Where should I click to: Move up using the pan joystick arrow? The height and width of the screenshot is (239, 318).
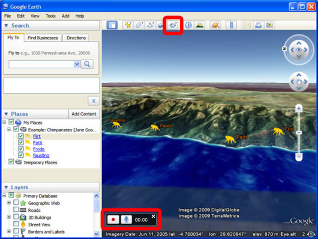coord(299,75)
